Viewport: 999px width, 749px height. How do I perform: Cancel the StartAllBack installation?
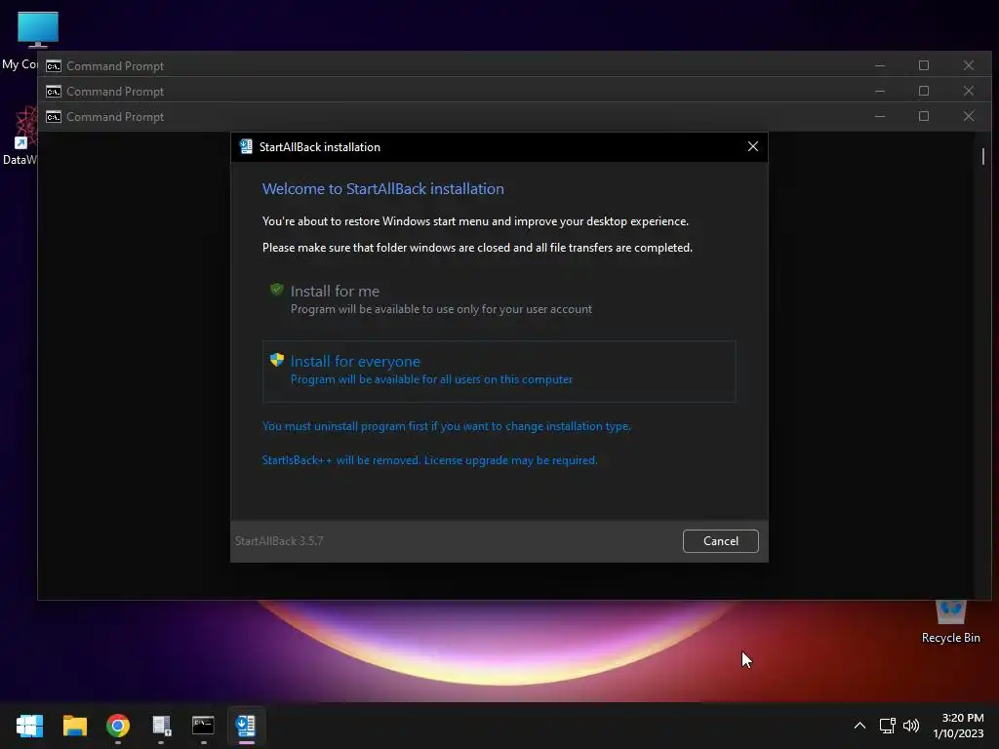pos(721,540)
